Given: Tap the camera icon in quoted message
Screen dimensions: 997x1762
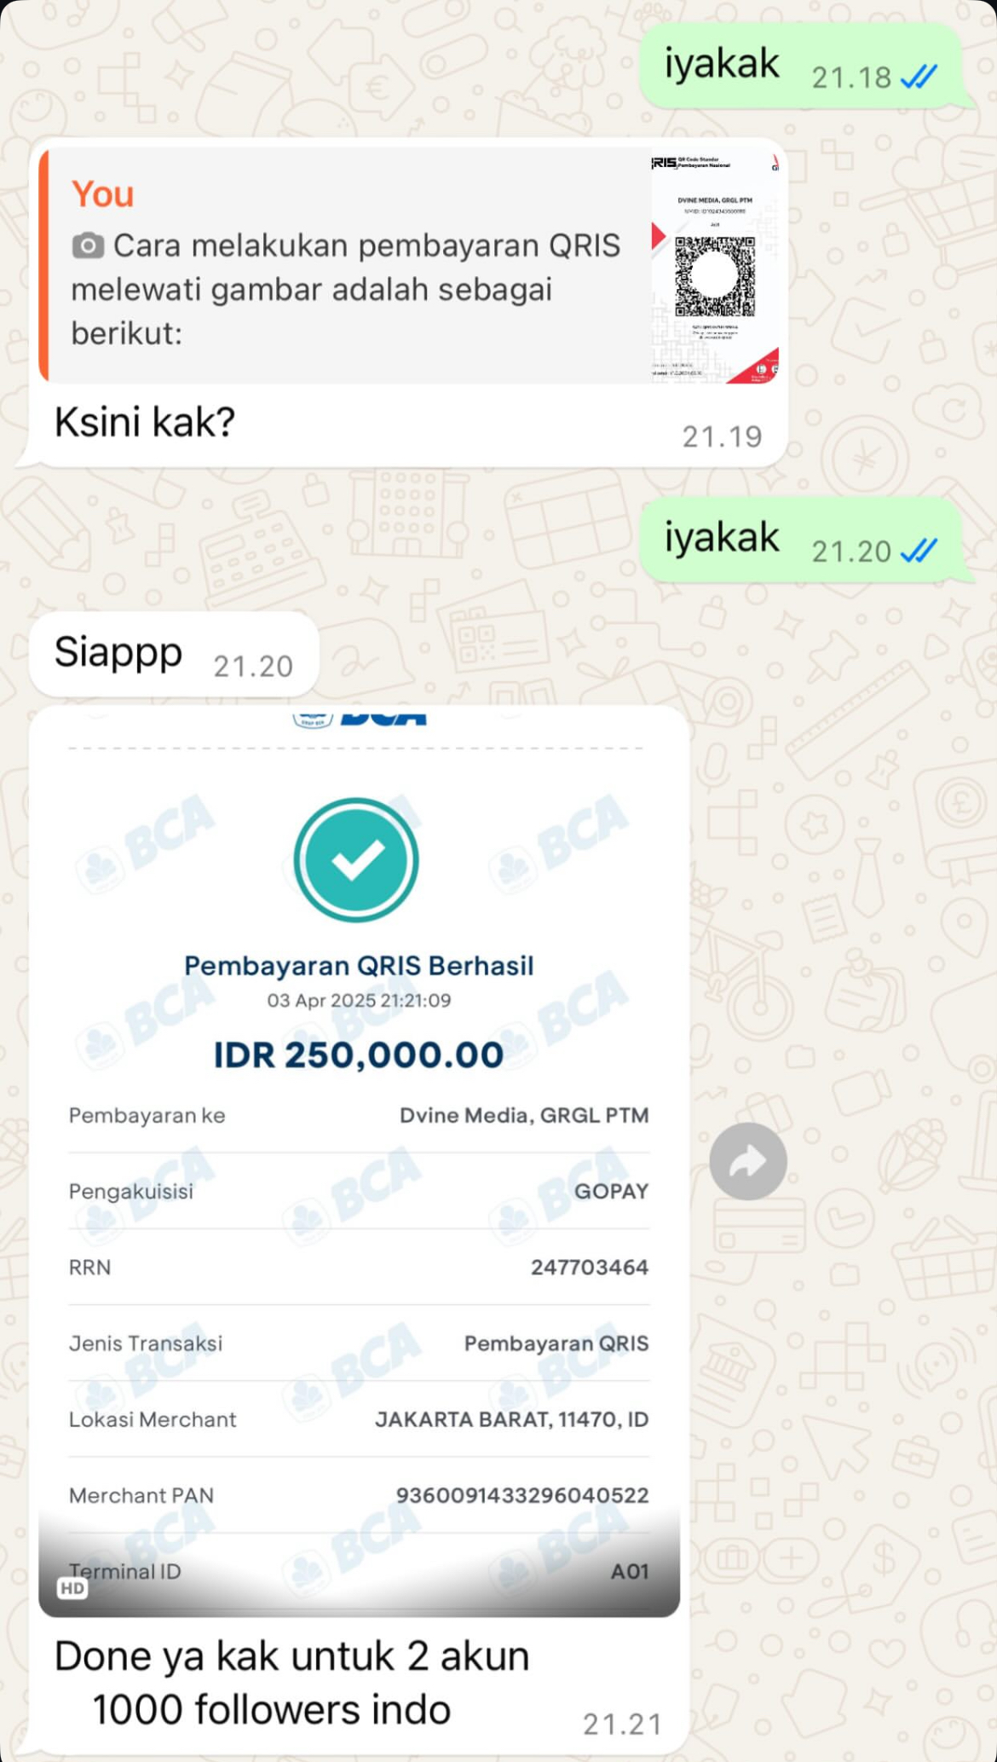Looking at the screenshot, I should coord(88,246).
